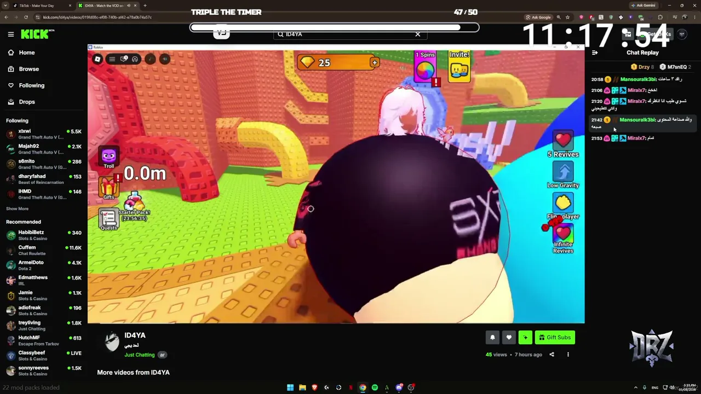Viewport: 701px width, 394px height.
Task: Toggle the notification bell for ID4YA
Action: click(x=492, y=338)
